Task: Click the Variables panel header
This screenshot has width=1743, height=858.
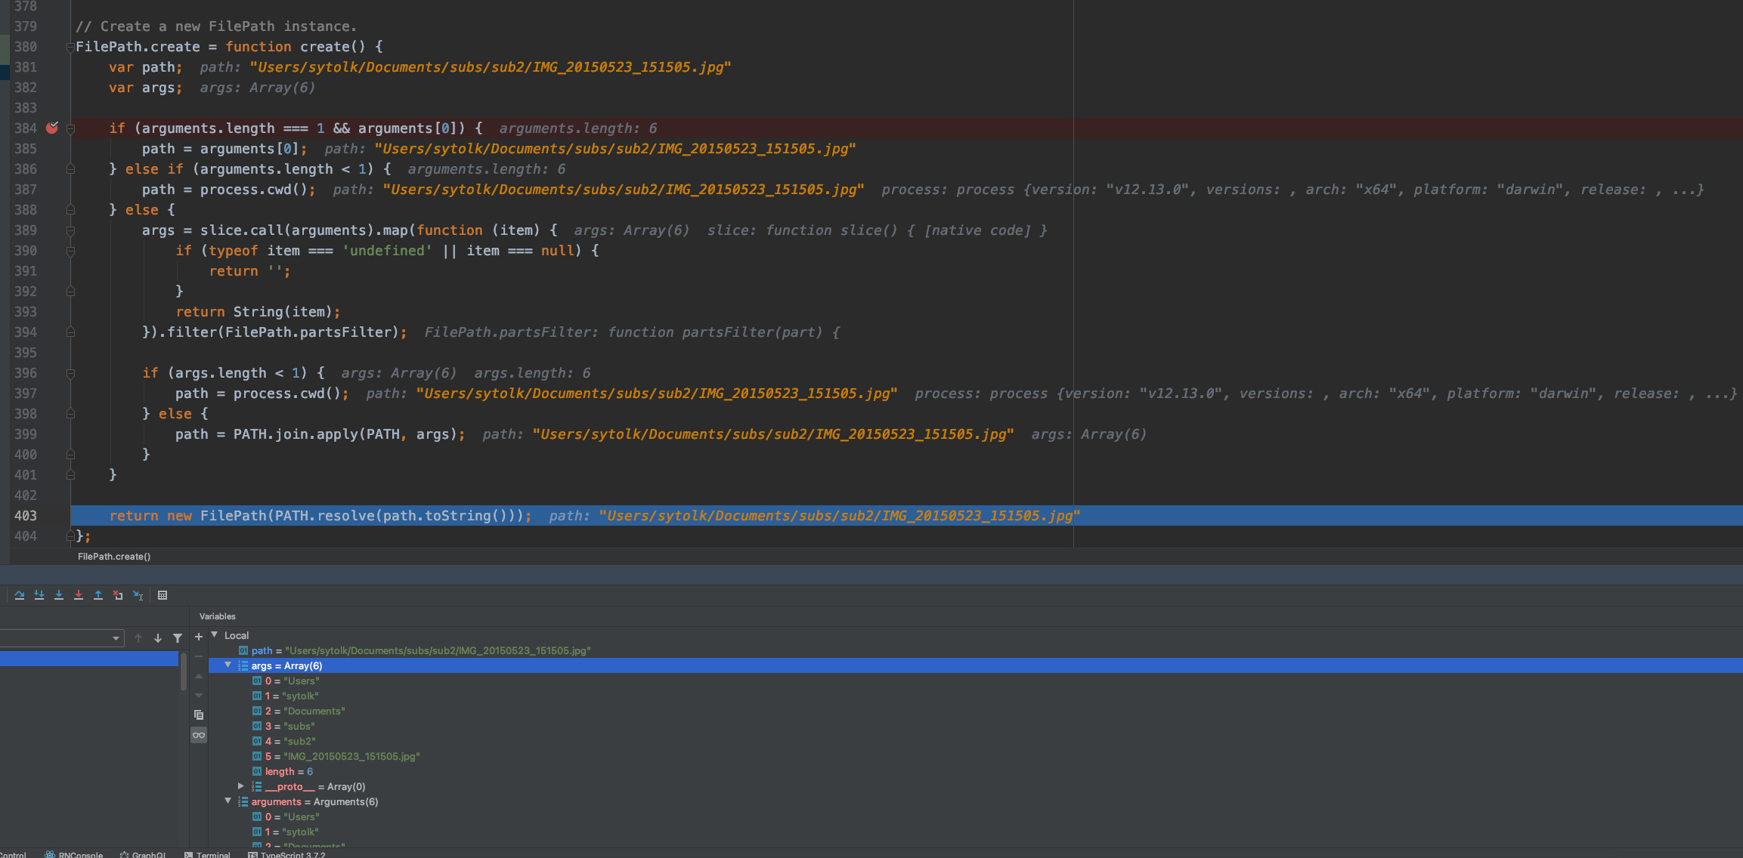Action: (218, 616)
